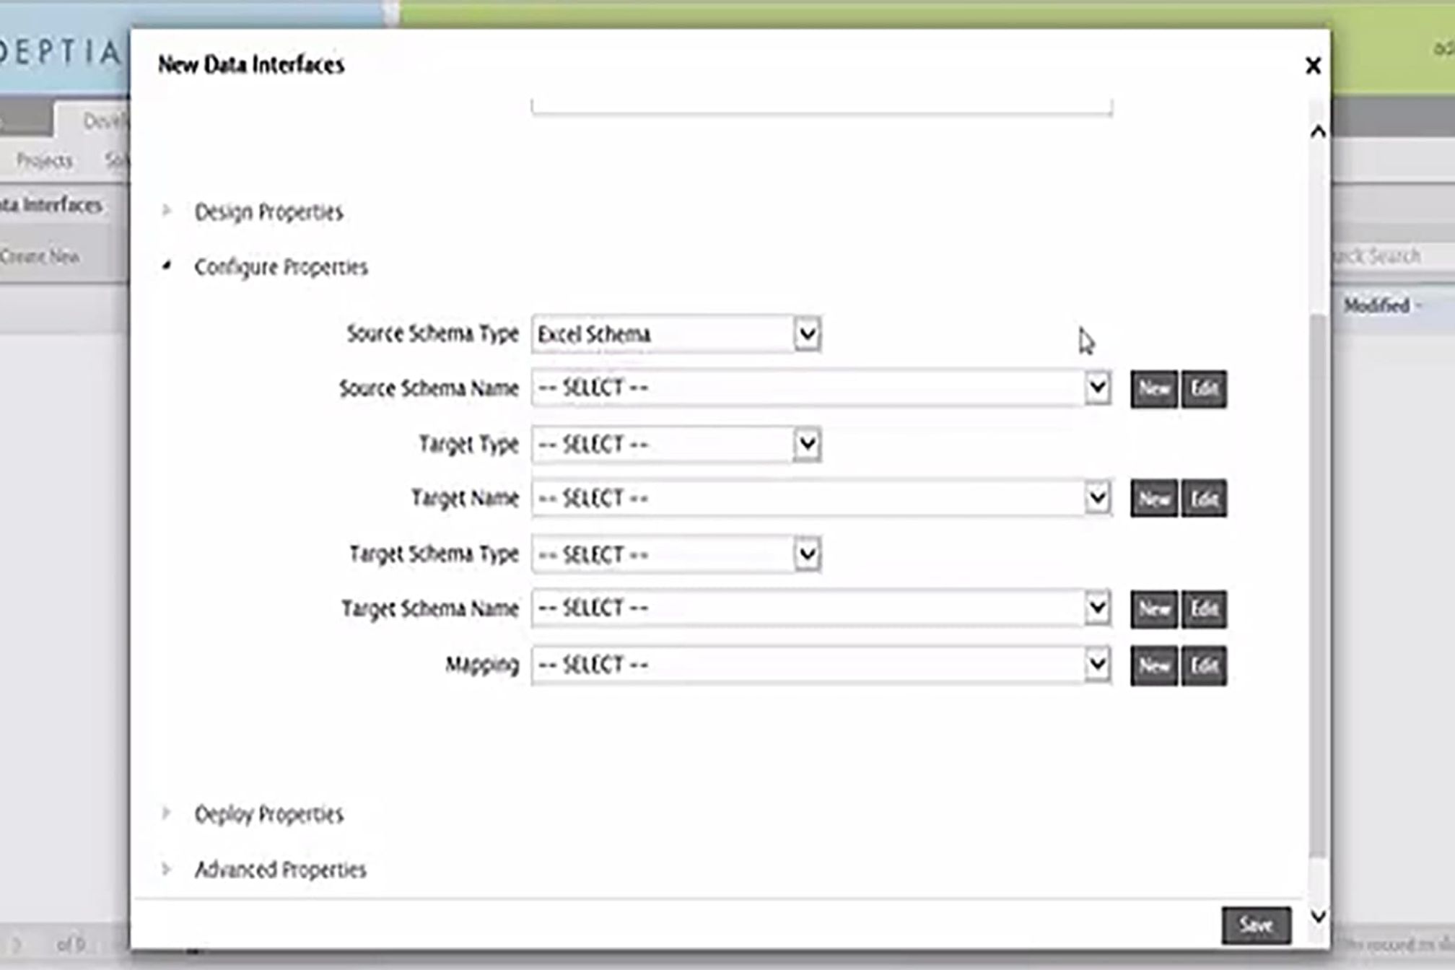Click New next to Source Schema Name

coord(1153,390)
